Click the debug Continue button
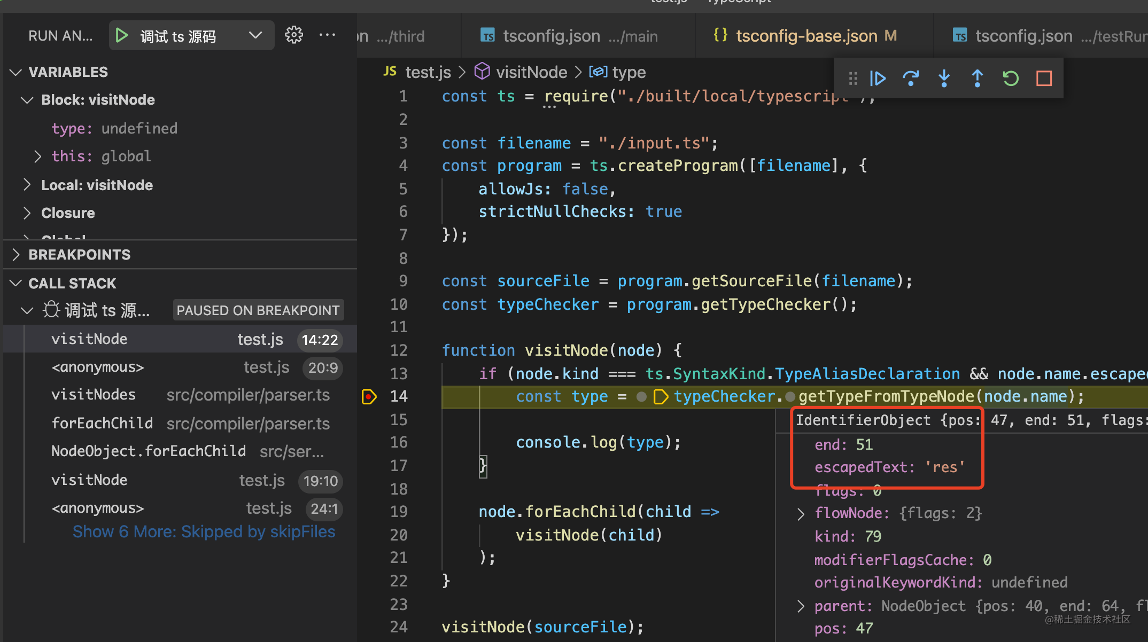The image size is (1148, 642). point(878,79)
